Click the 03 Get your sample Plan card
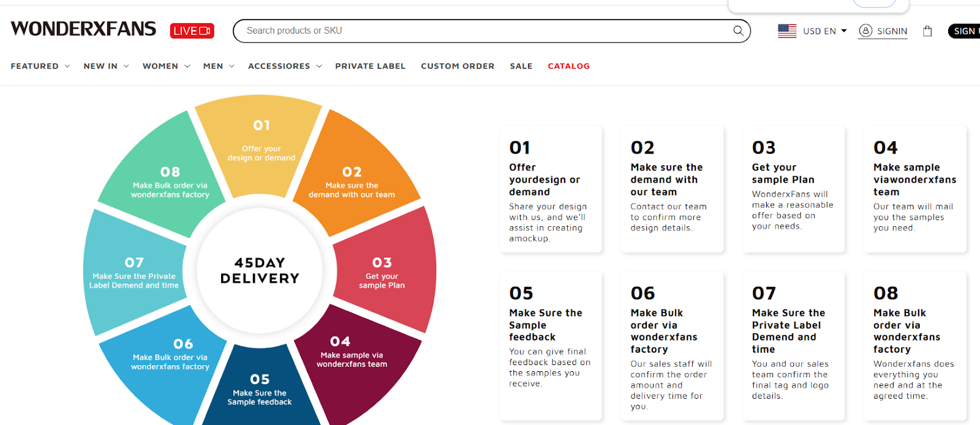This screenshot has width=980, height=425. (793, 189)
